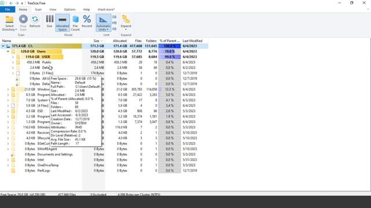Open the Select Directory tool

coord(9,23)
